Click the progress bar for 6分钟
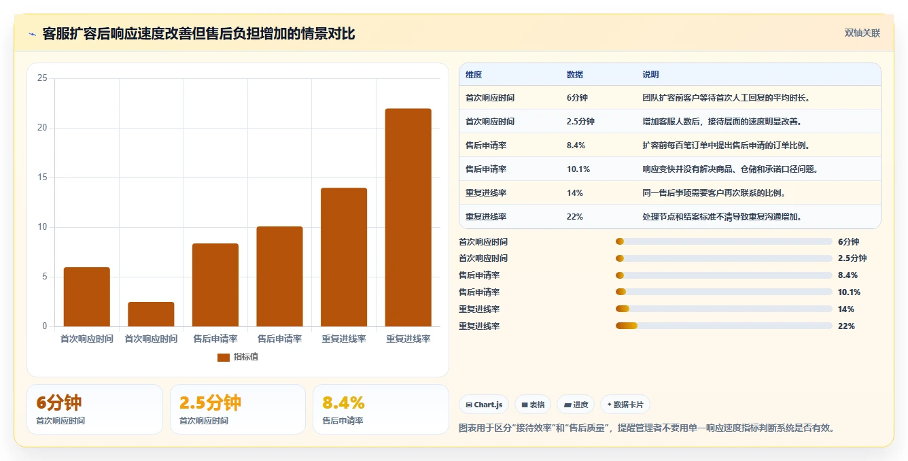The width and height of the screenshot is (908, 461). point(724,241)
